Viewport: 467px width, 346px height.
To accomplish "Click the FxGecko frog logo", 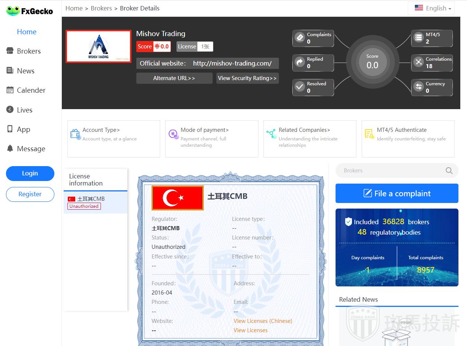I will tap(13, 11).
